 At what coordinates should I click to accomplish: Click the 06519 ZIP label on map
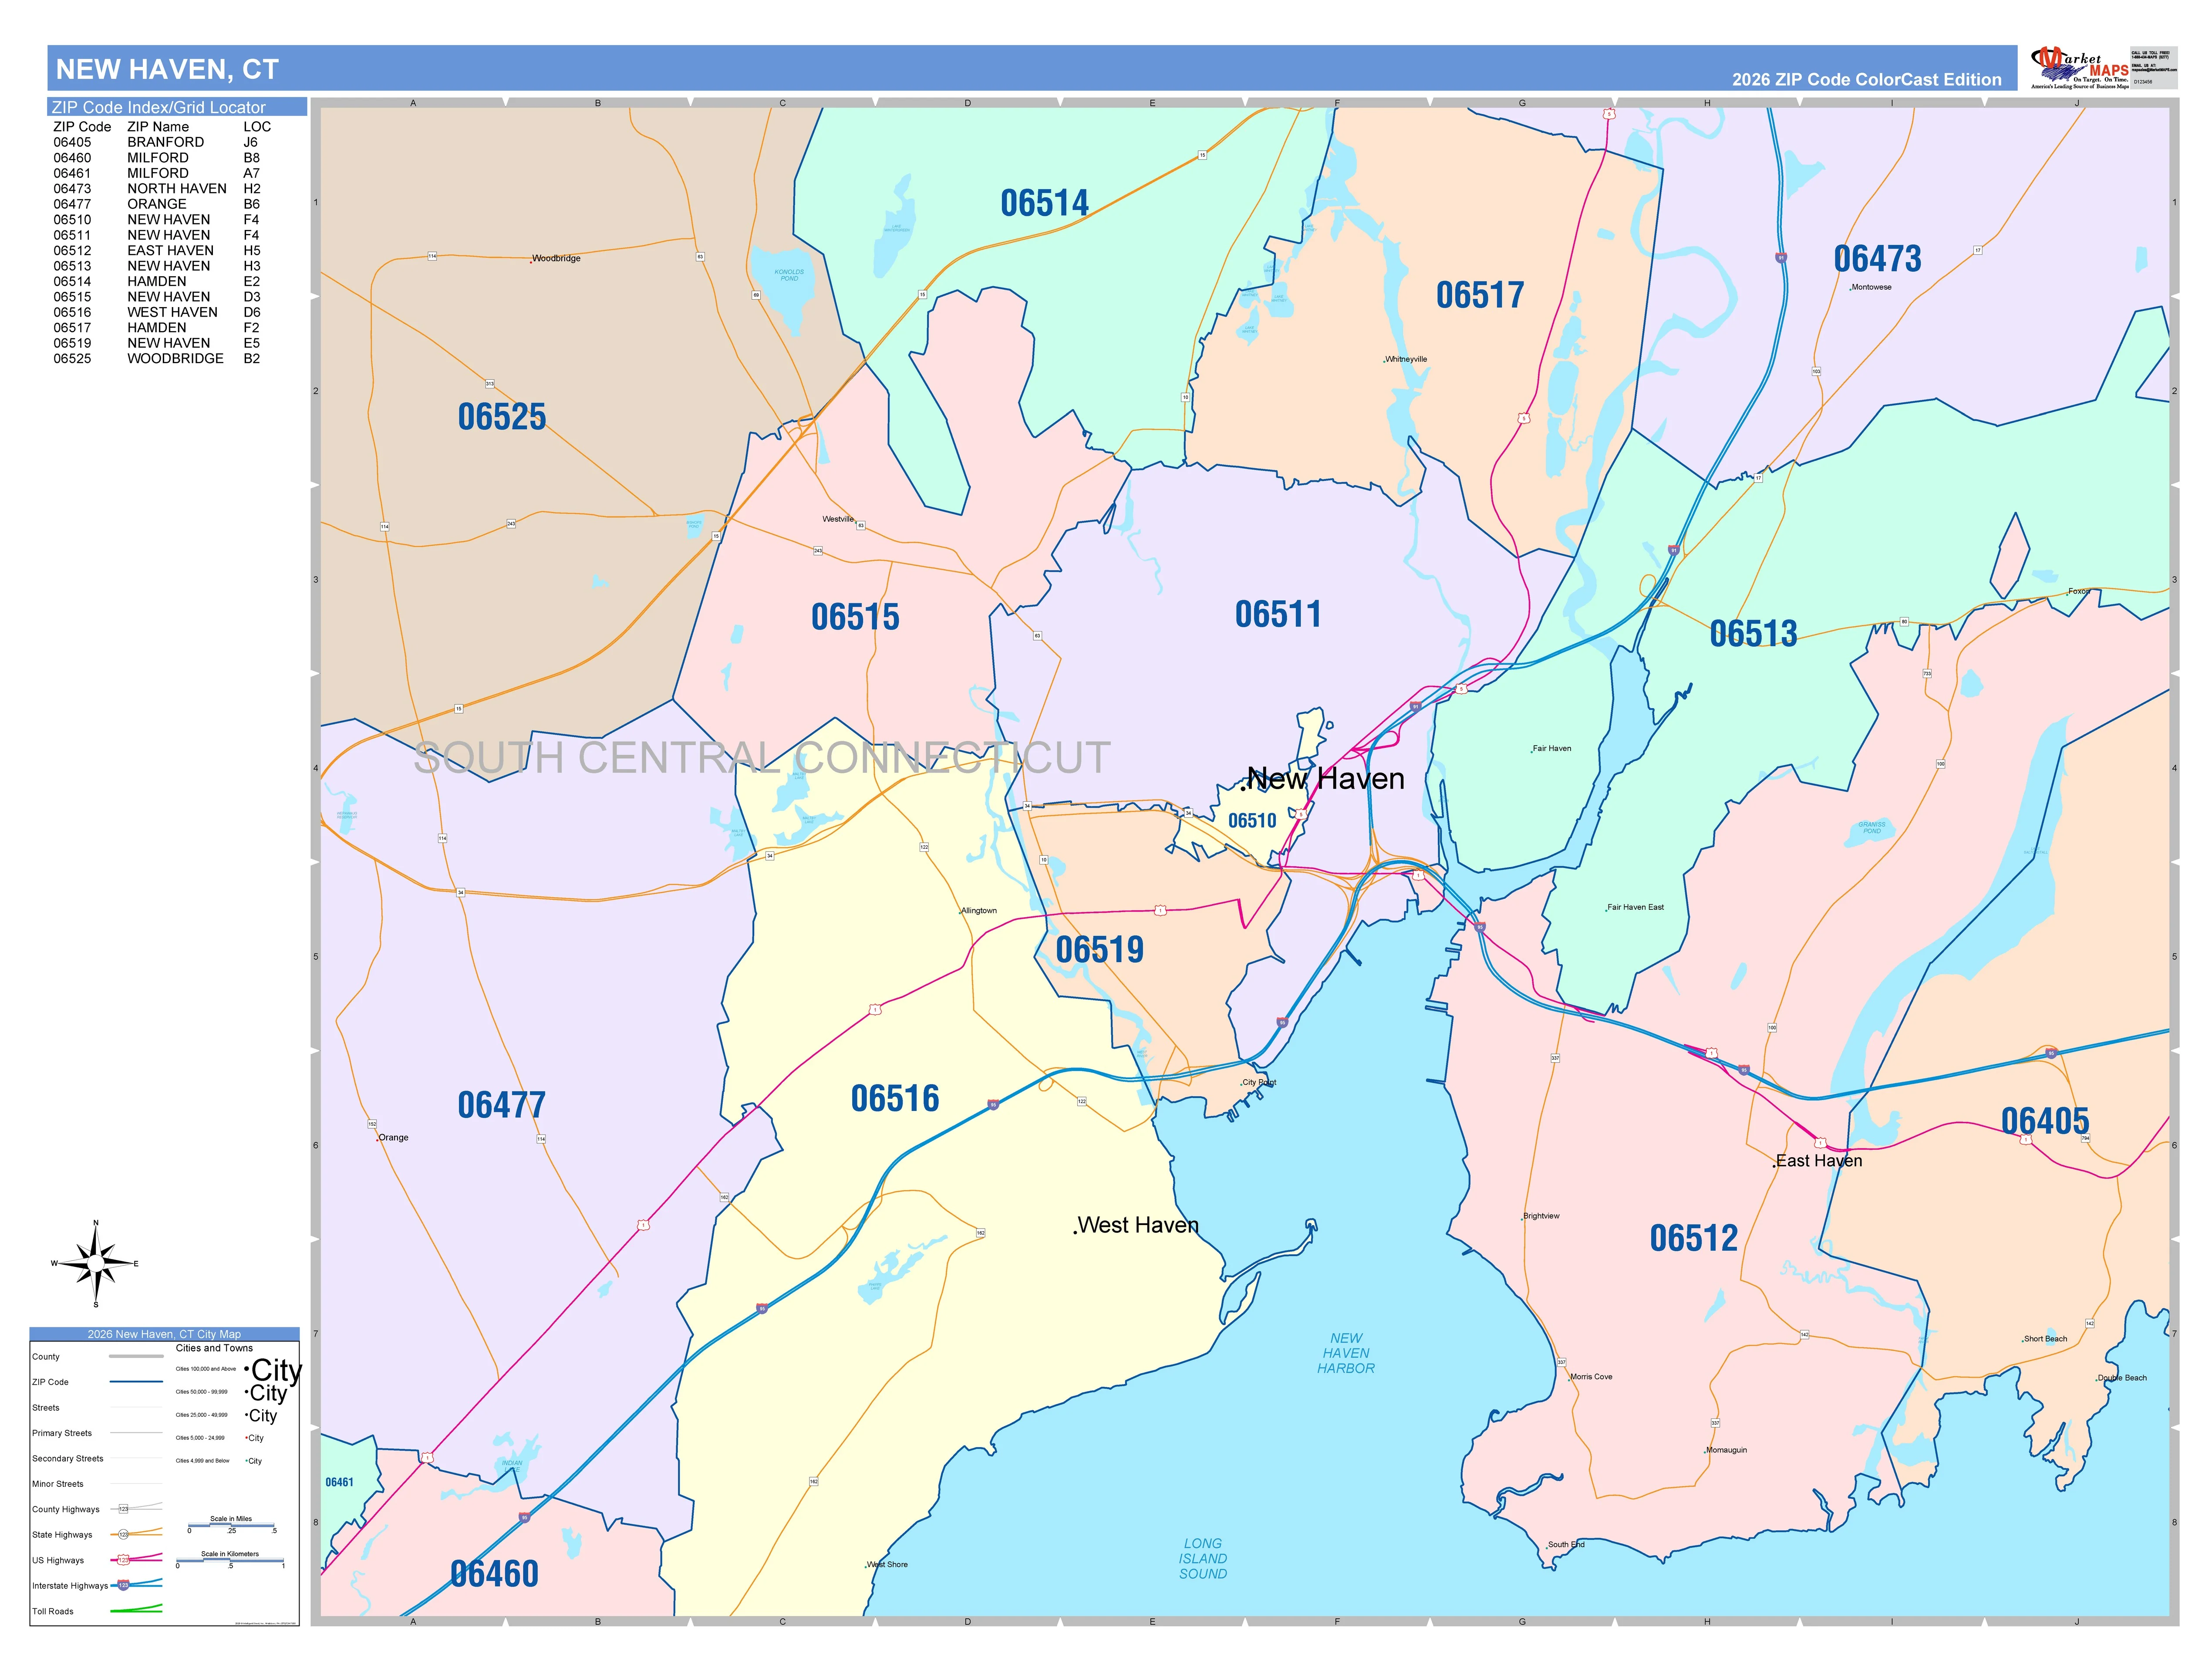coord(1100,949)
